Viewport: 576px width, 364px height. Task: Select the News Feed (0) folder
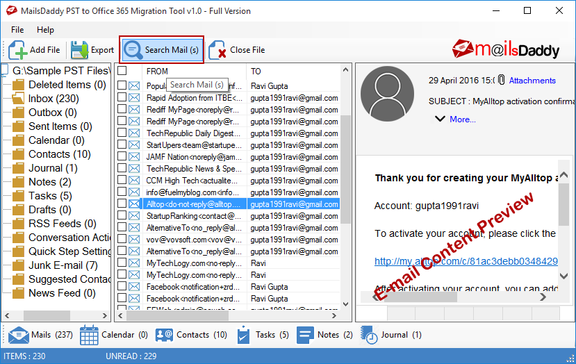tap(62, 293)
